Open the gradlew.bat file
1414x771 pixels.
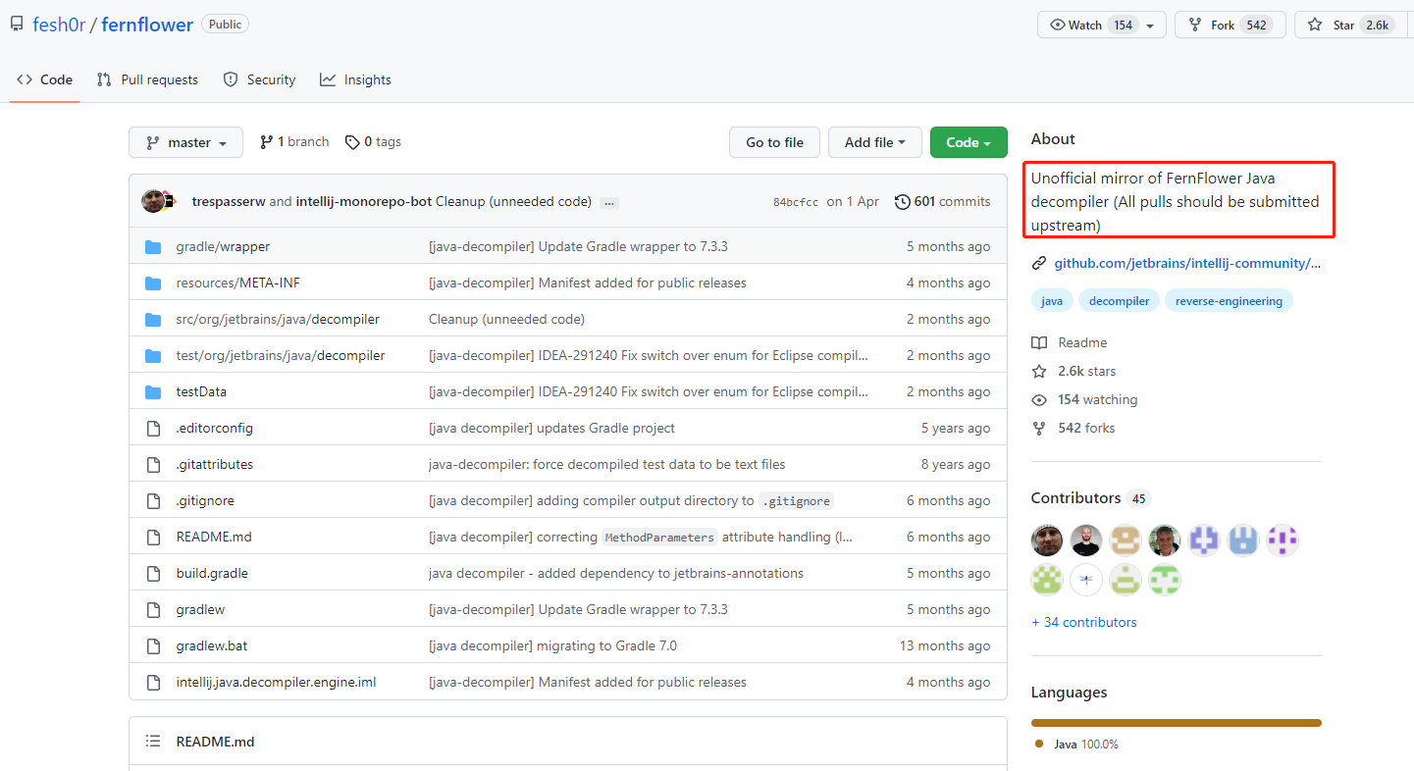(212, 645)
